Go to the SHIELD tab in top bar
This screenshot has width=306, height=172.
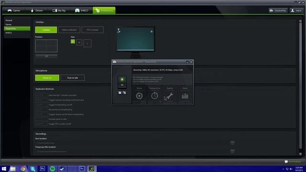pyautogui.click(x=82, y=11)
